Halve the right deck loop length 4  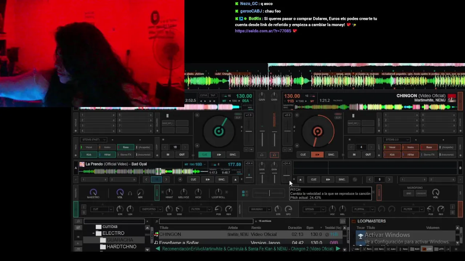point(351,147)
